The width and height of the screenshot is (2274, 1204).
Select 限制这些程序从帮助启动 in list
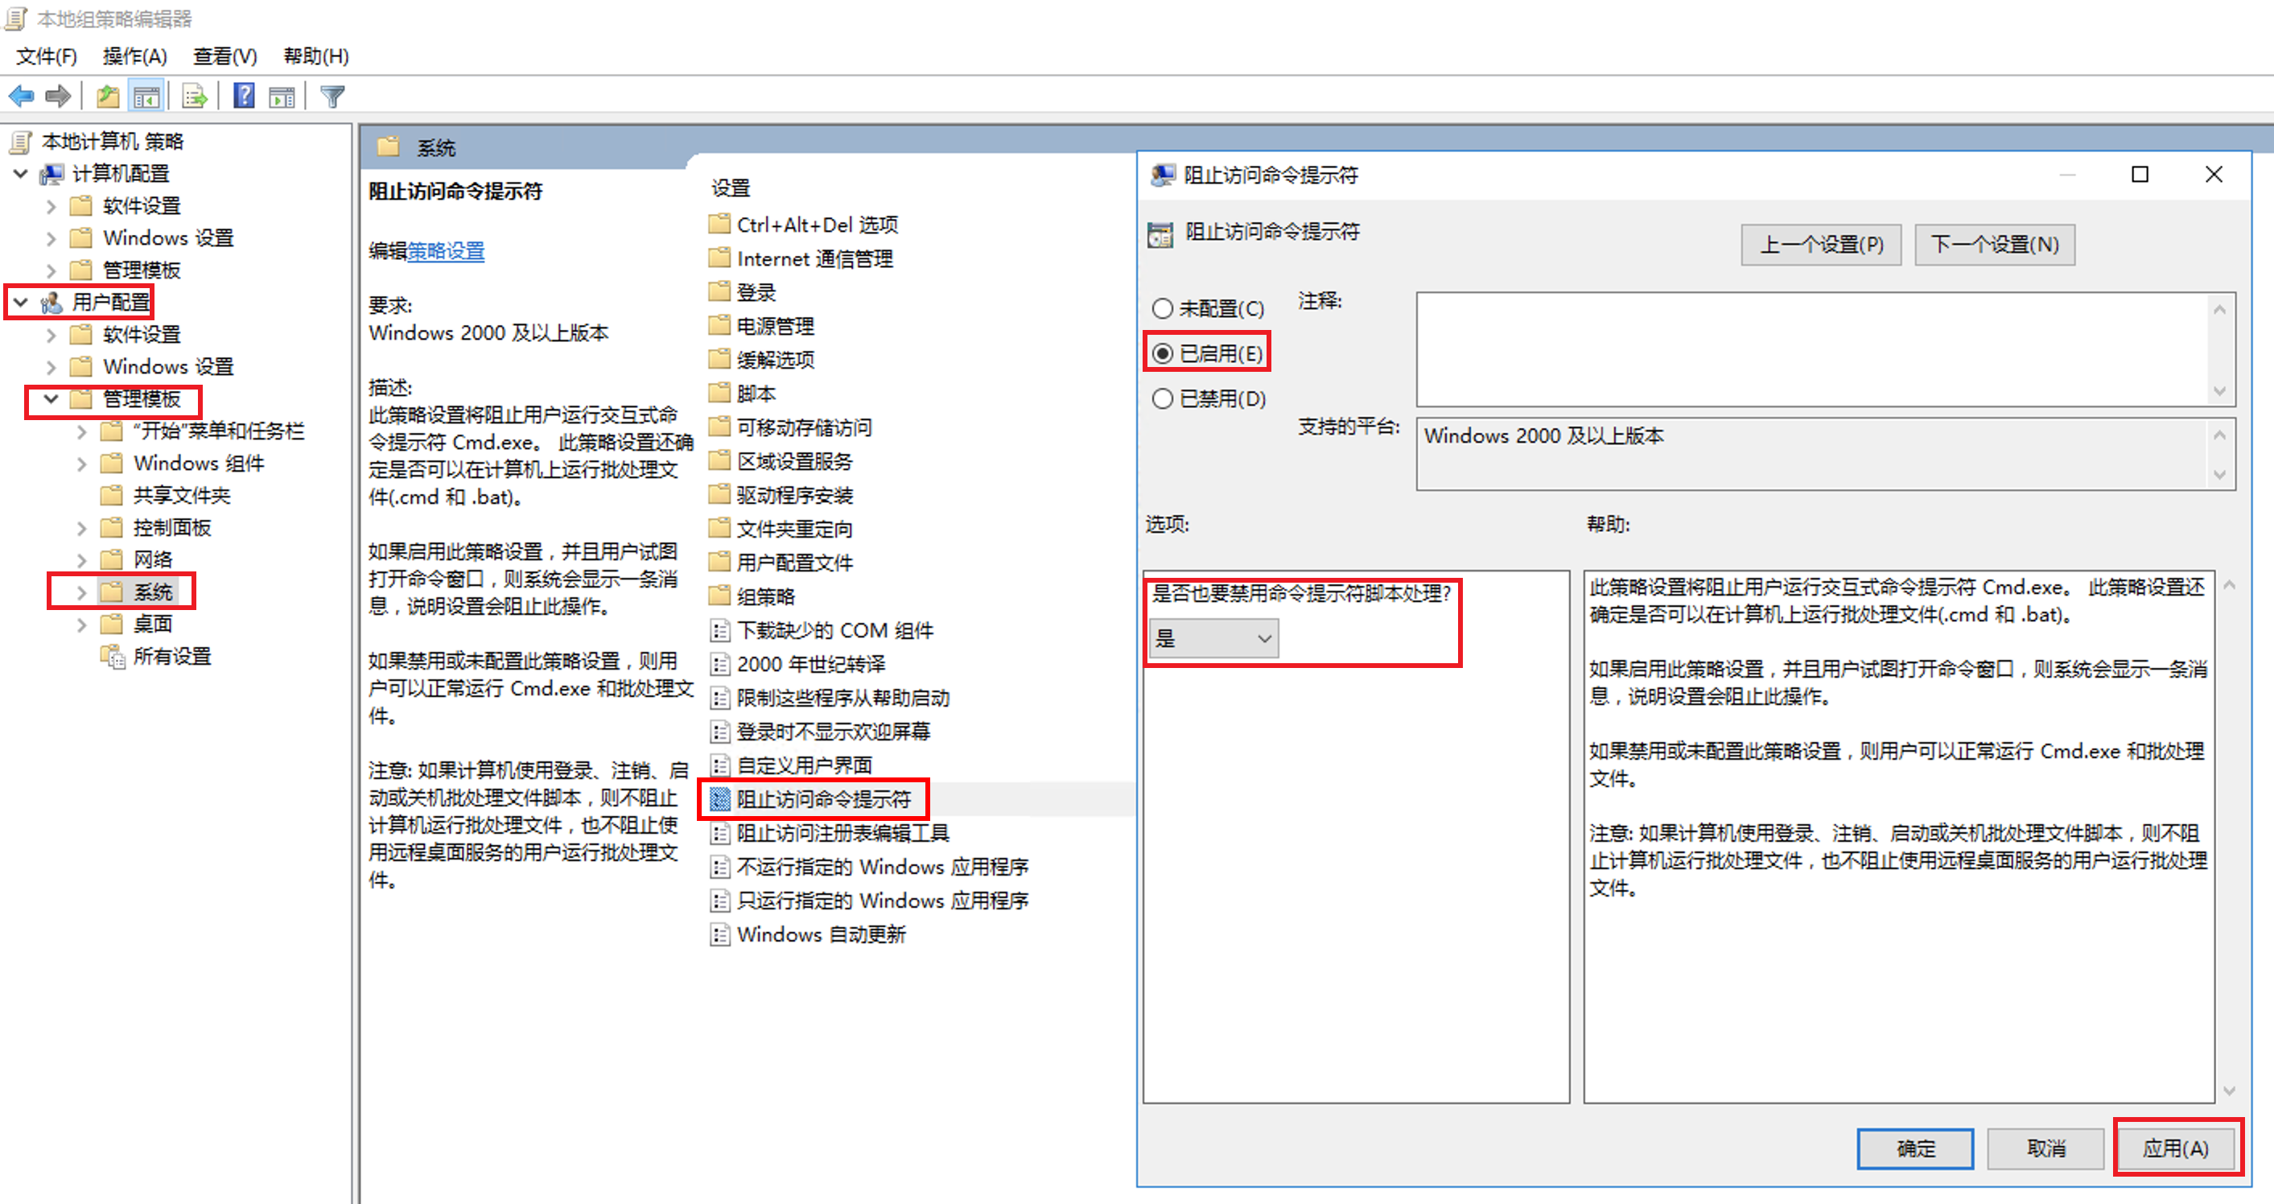843,699
